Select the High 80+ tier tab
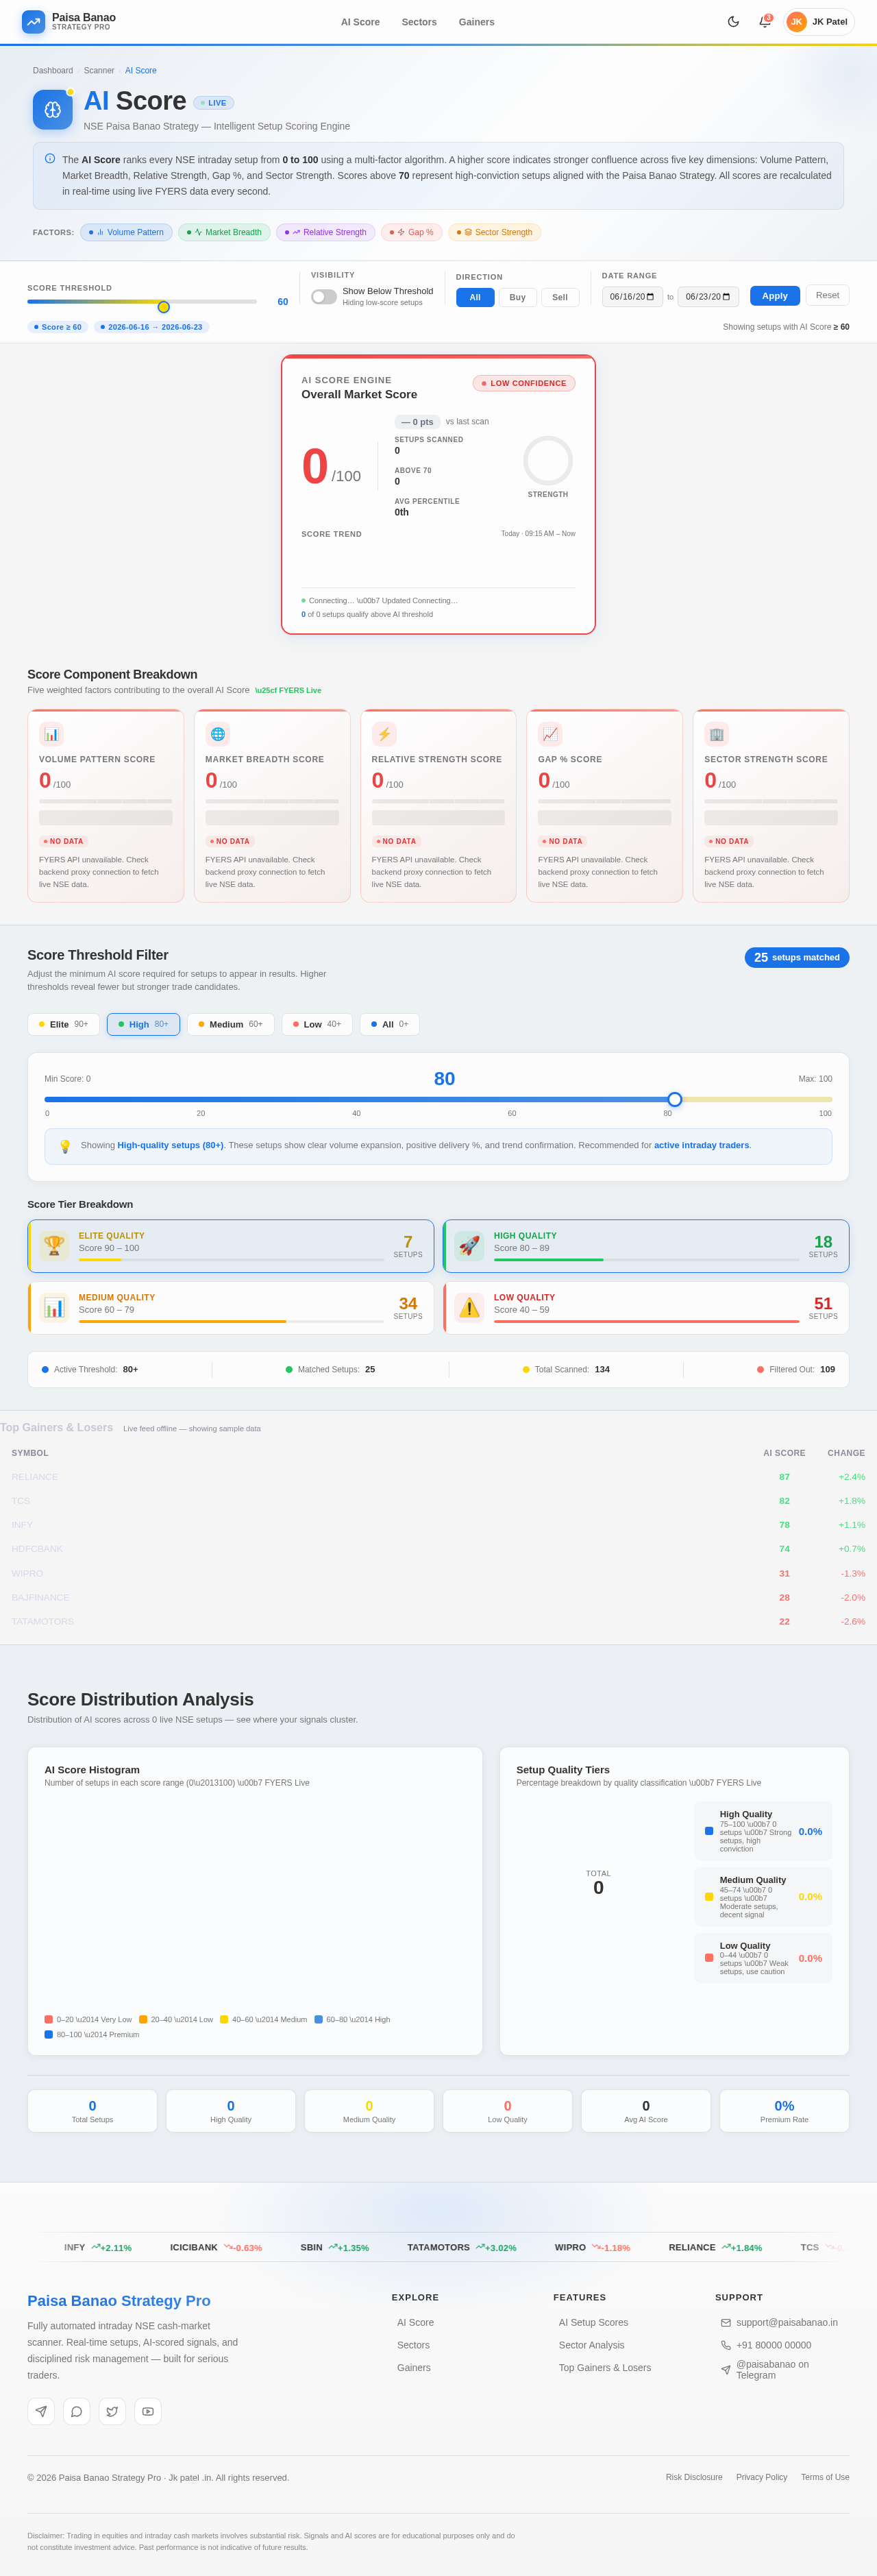 [143, 1024]
